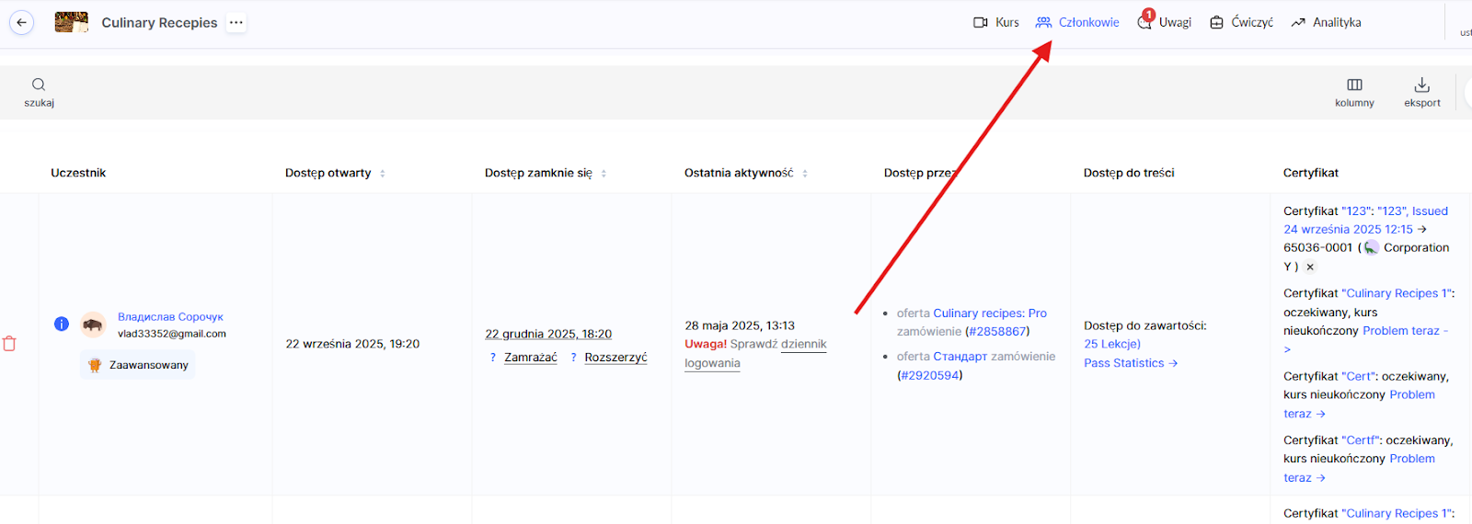Click the blue info icon beside participant

pyautogui.click(x=62, y=324)
